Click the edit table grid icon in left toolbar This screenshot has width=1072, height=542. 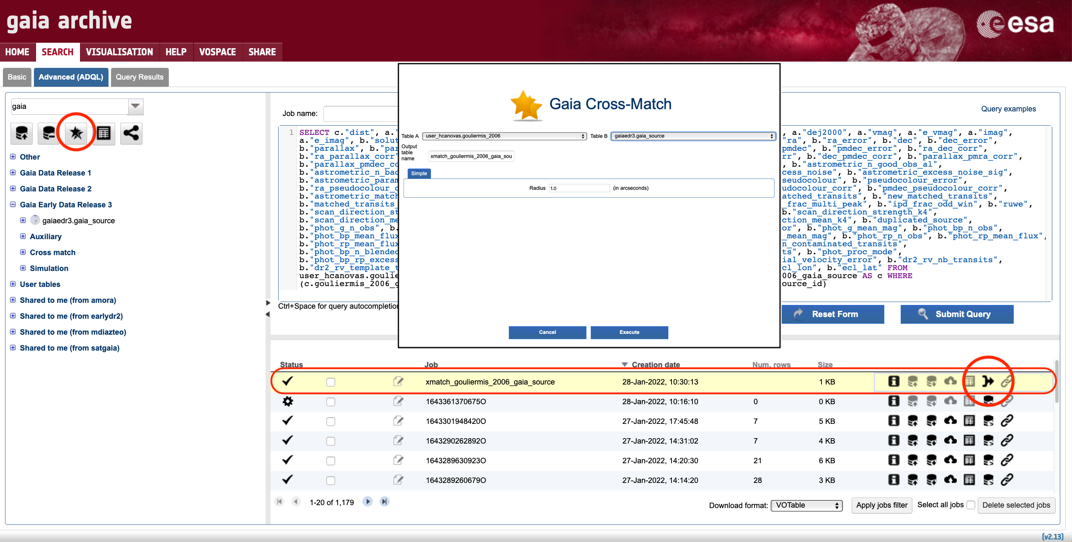103,134
